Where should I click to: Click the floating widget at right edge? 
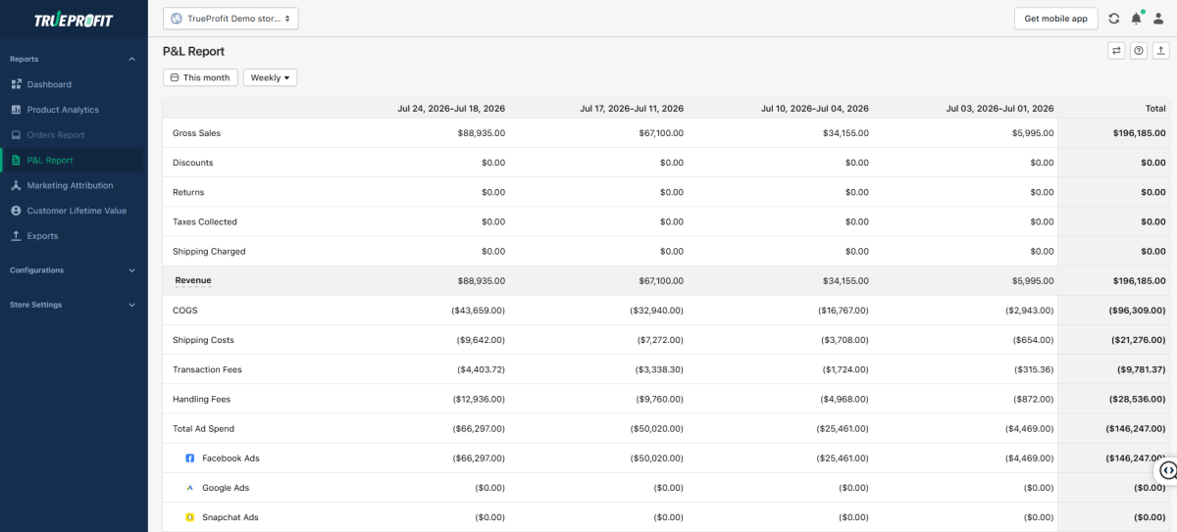1166,470
